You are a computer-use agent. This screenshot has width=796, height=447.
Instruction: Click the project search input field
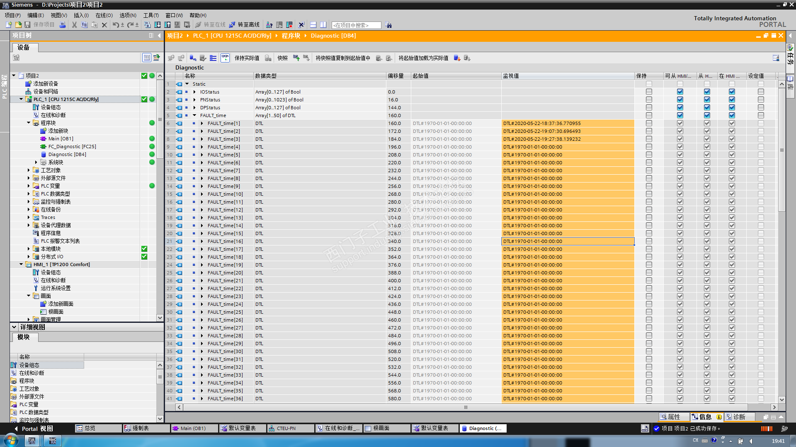[356, 25]
